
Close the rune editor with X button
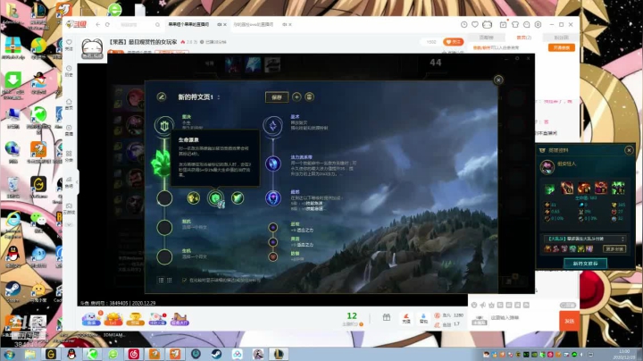click(498, 80)
